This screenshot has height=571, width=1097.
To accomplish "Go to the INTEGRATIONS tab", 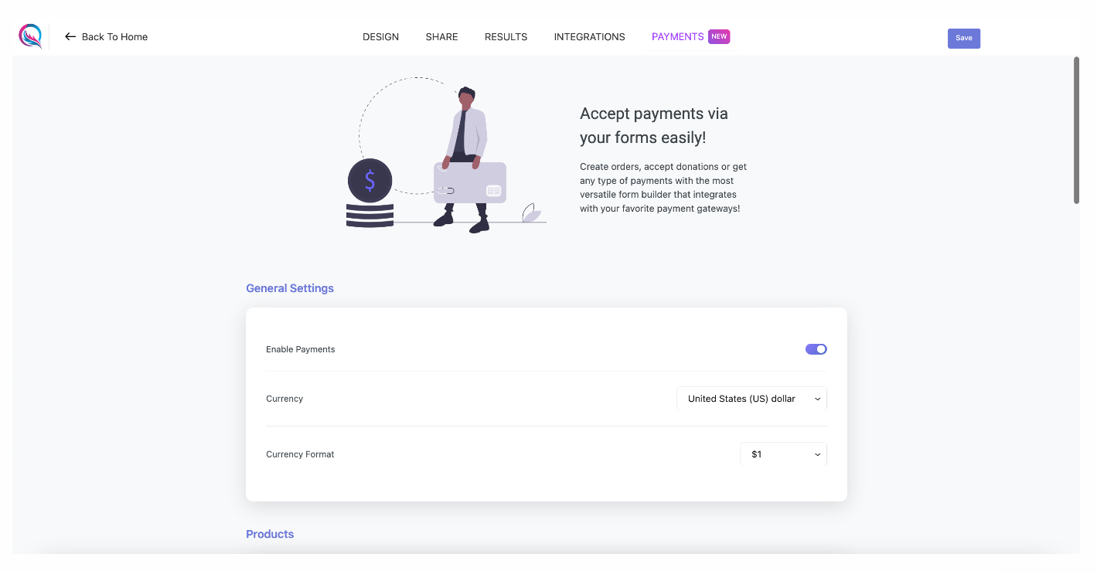I will click(x=590, y=36).
